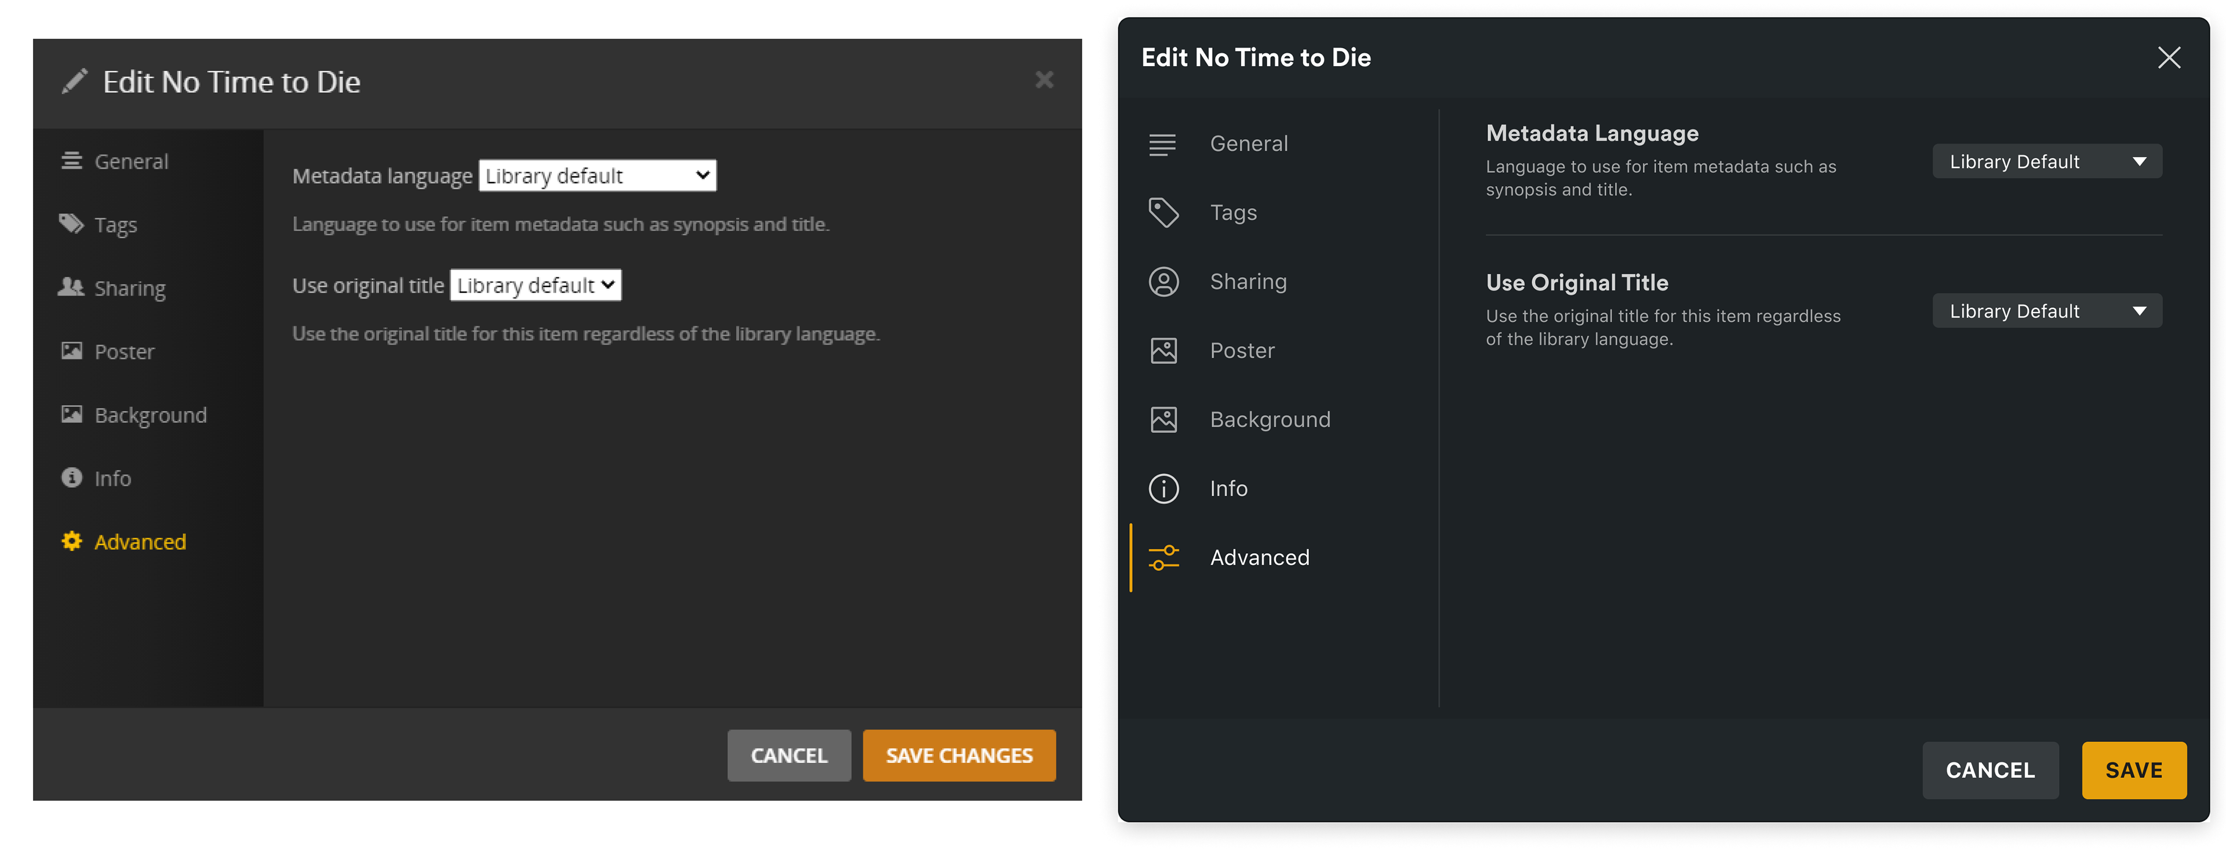Select Sharing tab in old dialog sidebar
The width and height of the screenshot is (2226, 851).
[x=129, y=289]
